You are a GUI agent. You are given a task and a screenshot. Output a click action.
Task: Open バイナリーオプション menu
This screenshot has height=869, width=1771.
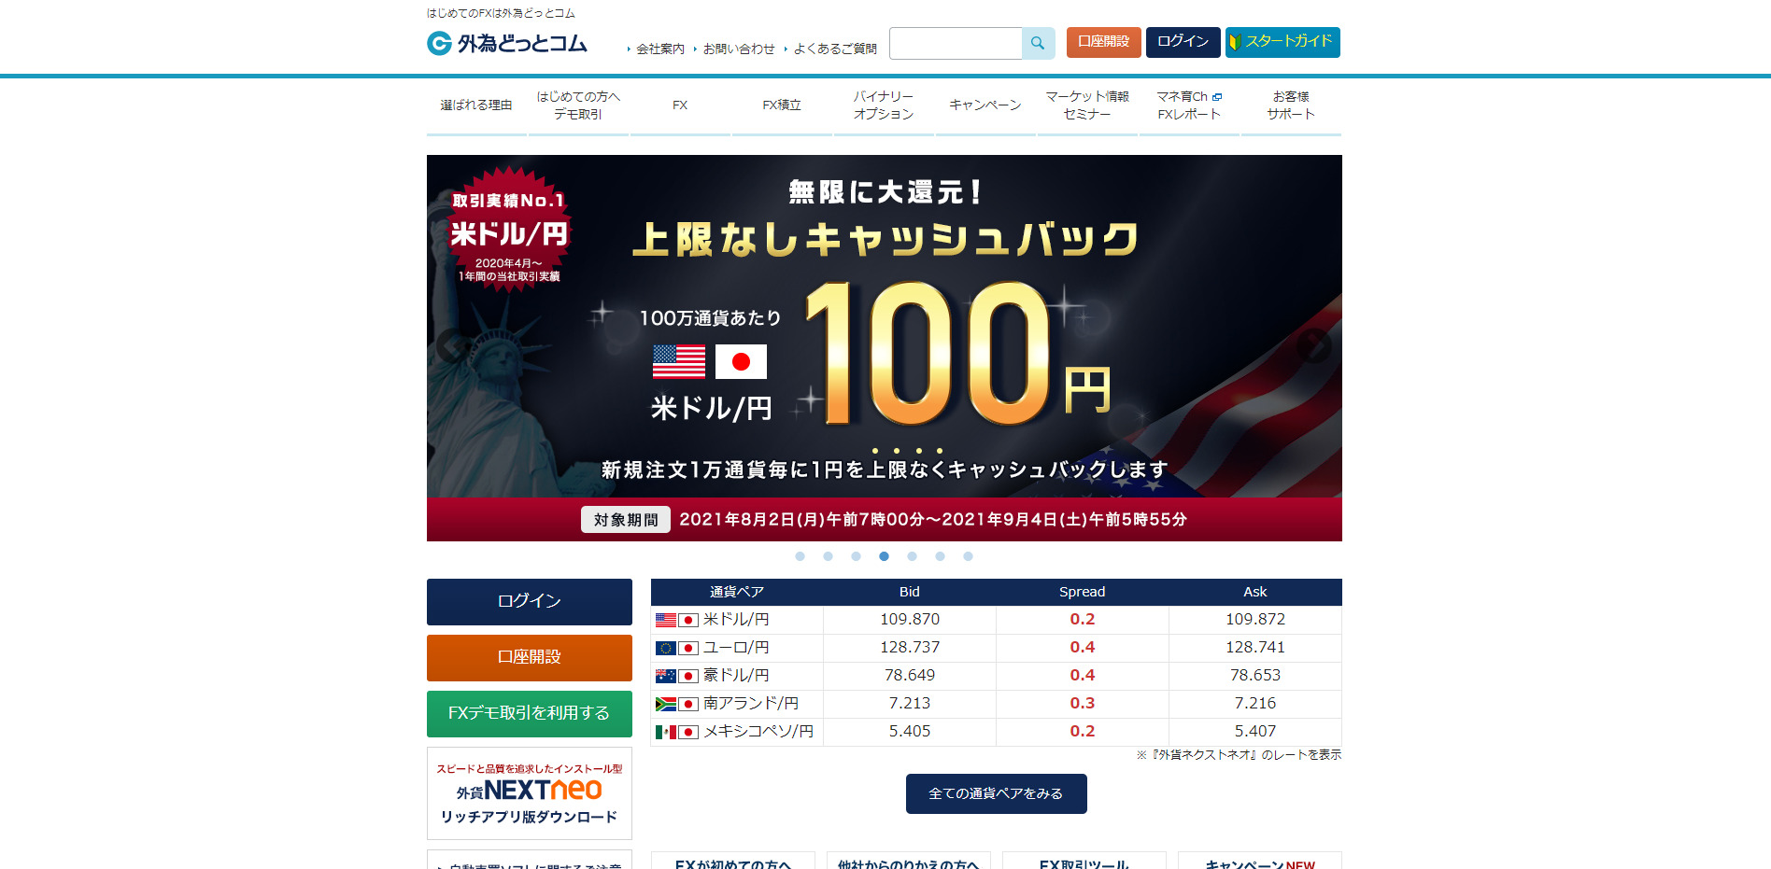884,105
